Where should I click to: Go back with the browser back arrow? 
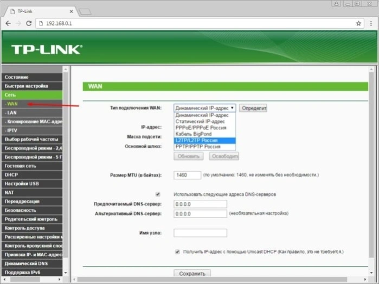coord(8,23)
